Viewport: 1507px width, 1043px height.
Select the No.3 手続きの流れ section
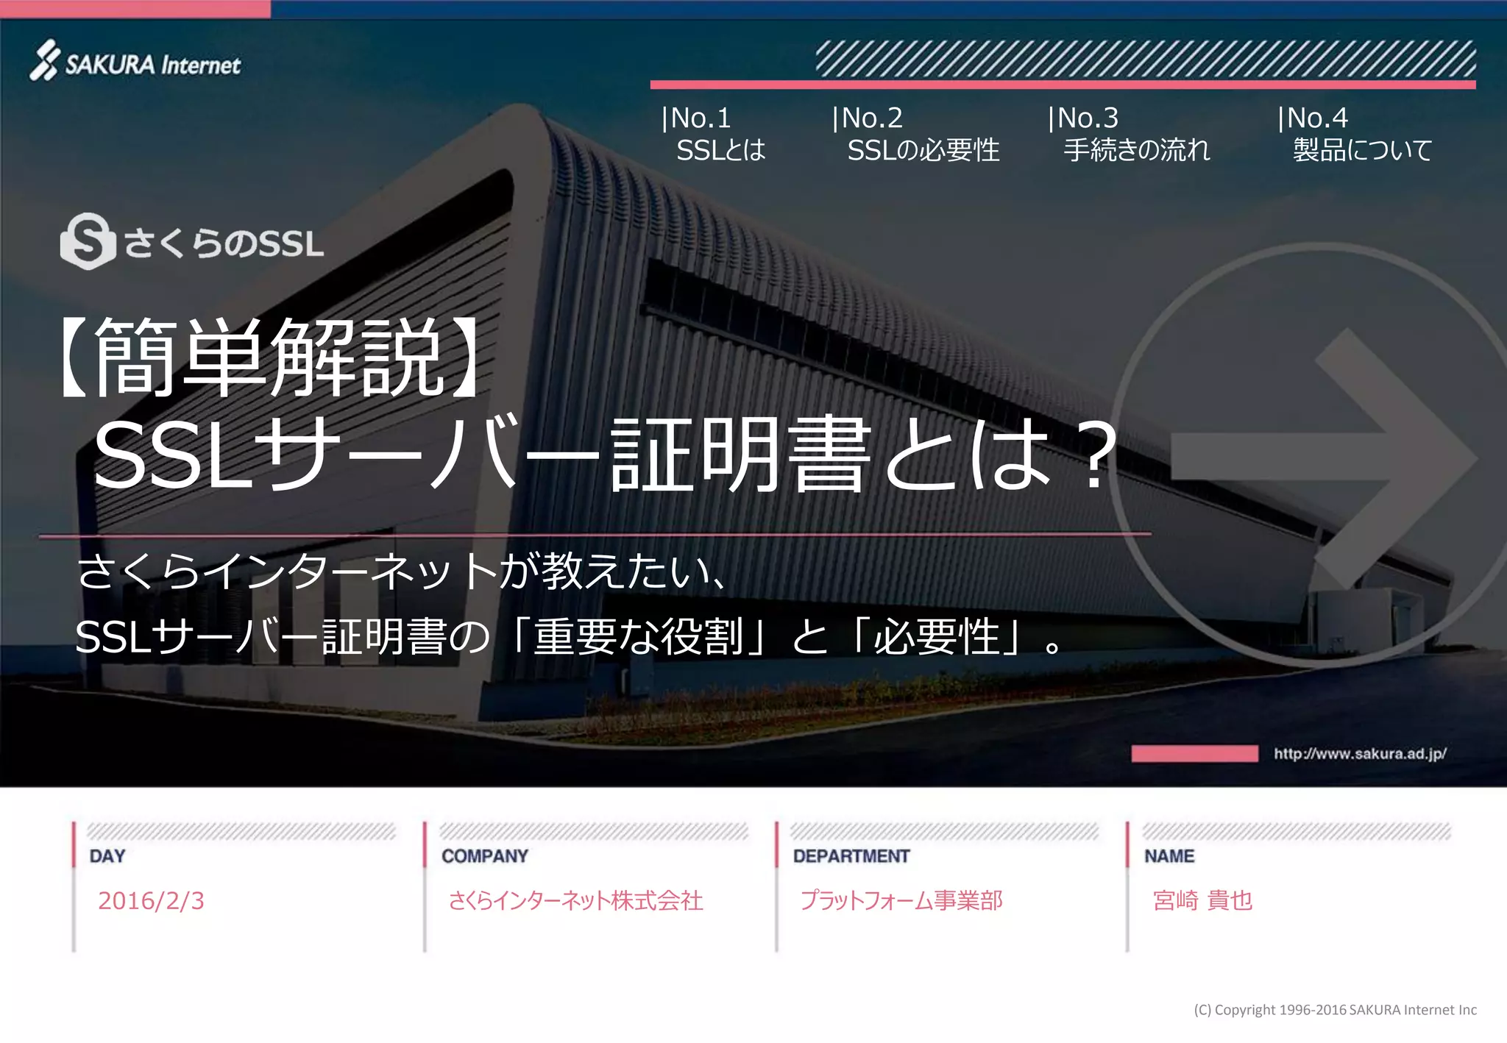point(1128,134)
